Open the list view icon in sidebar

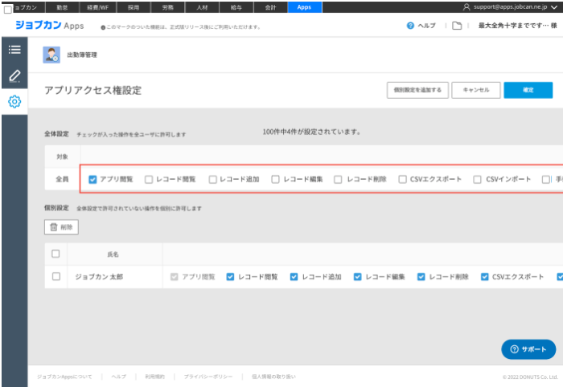(14, 50)
